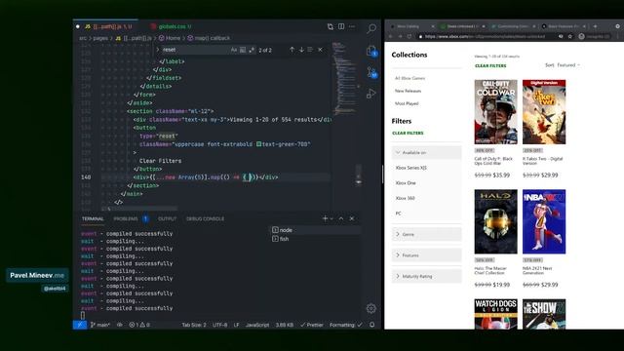The width and height of the screenshot is (624, 351).
Task: Select the TERMINAL panel tab
Action: [x=93, y=218]
